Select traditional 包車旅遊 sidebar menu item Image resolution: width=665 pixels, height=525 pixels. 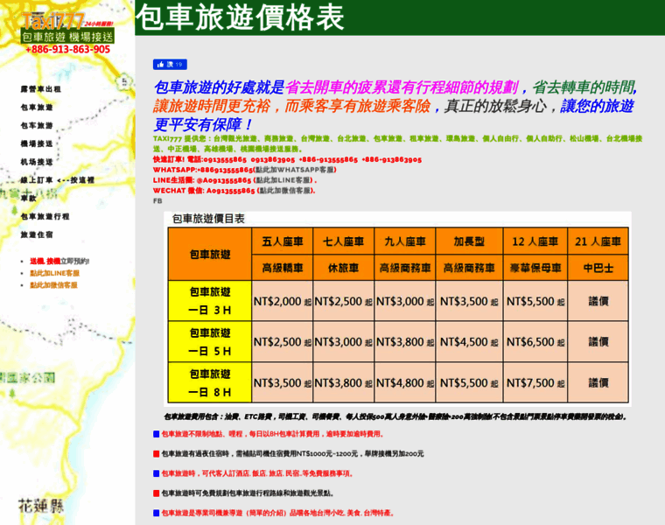[37, 108]
